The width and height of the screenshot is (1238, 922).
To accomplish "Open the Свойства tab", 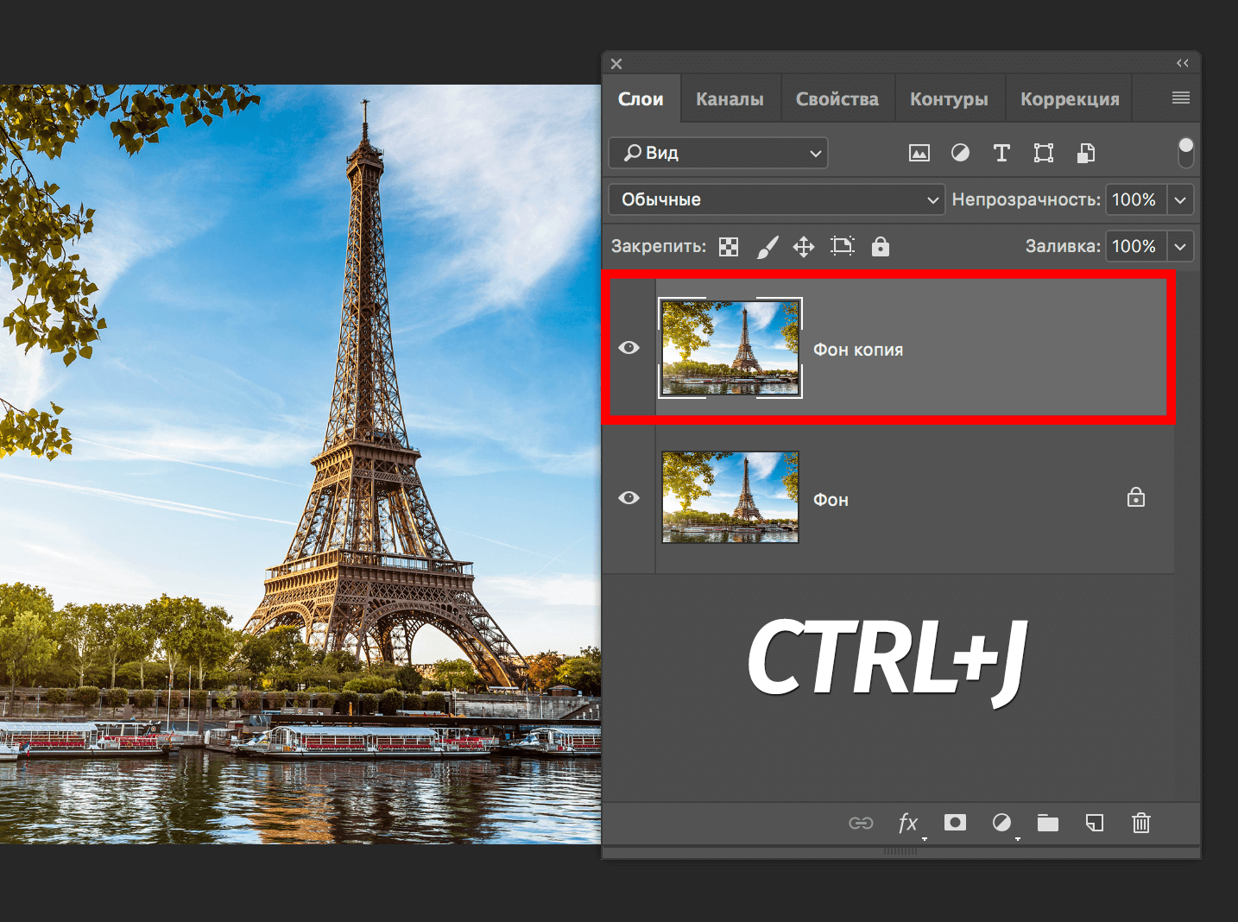I will (837, 99).
